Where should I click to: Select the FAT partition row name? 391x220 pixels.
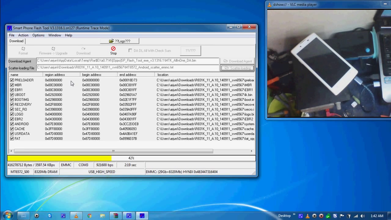coord(17,139)
